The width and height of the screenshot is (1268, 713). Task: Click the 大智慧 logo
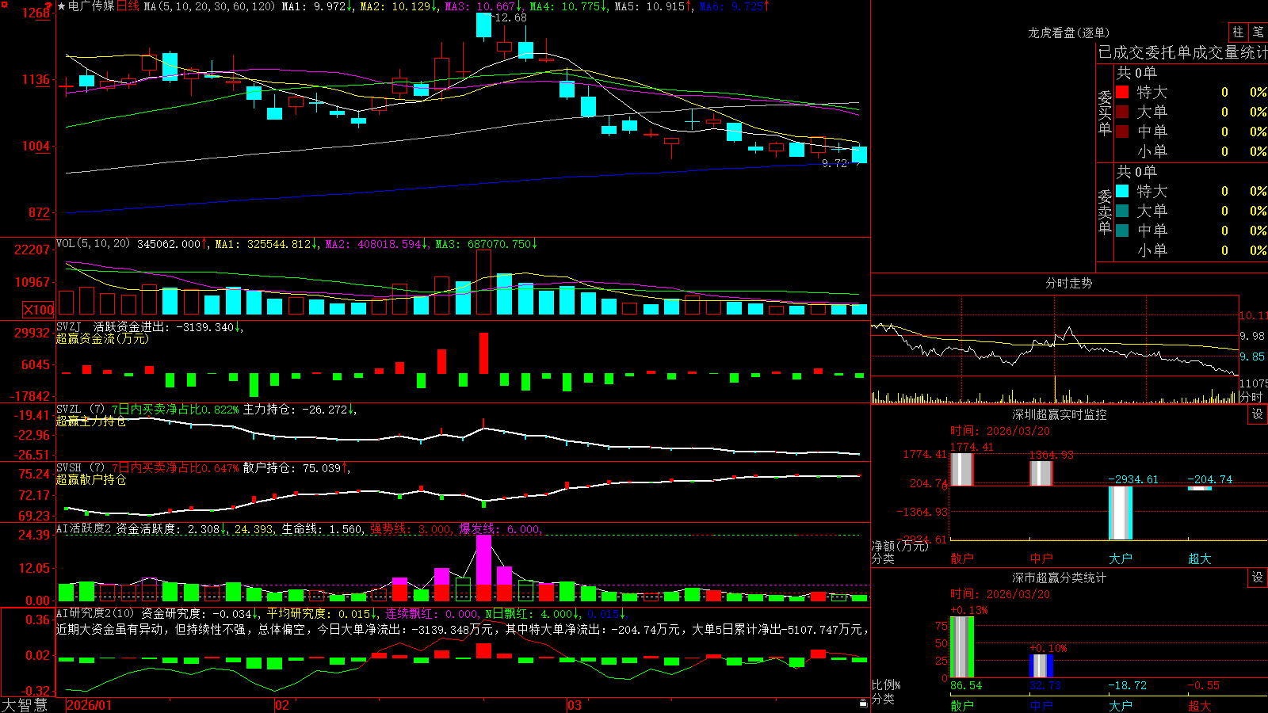[25, 705]
